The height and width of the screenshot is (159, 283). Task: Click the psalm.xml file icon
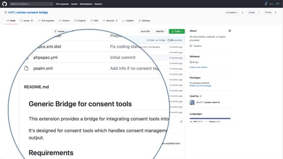[x=26, y=68]
